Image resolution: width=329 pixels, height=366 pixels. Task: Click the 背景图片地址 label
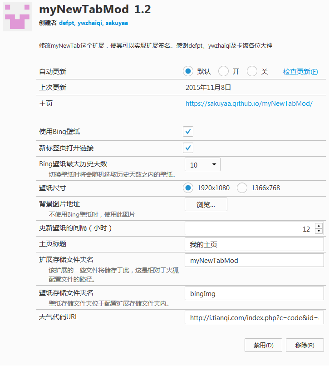coord(59,204)
